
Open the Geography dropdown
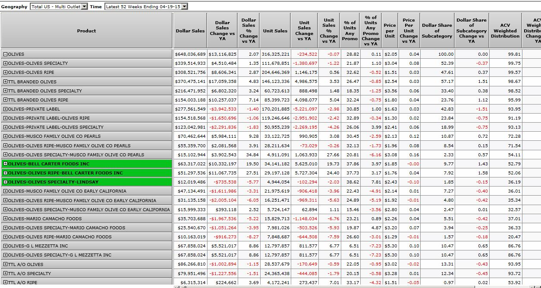[x=84, y=6]
